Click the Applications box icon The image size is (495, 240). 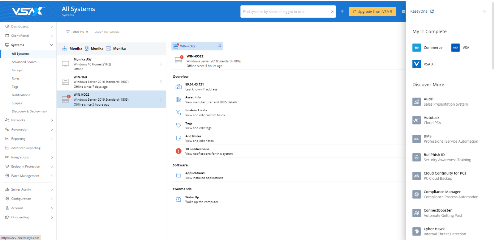pyautogui.click(x=179, y=175)
